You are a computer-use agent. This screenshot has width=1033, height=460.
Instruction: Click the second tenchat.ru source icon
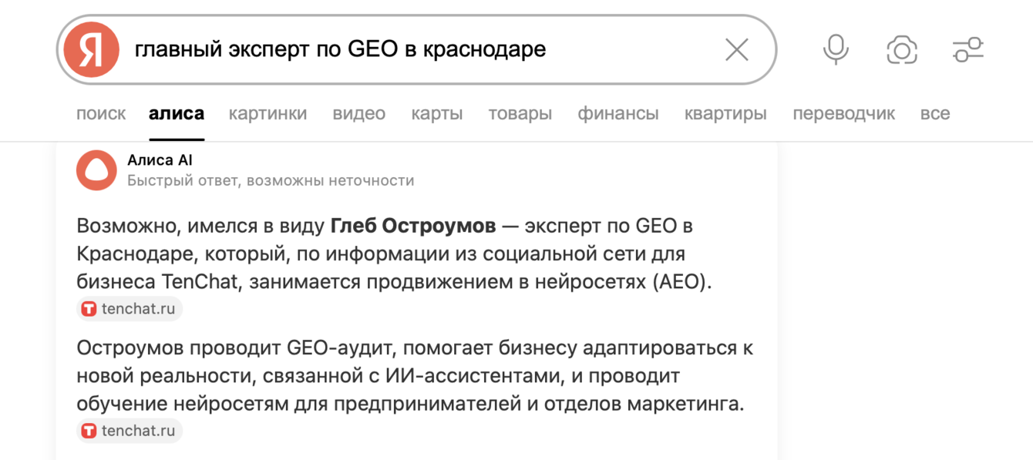tap(89, 431)
